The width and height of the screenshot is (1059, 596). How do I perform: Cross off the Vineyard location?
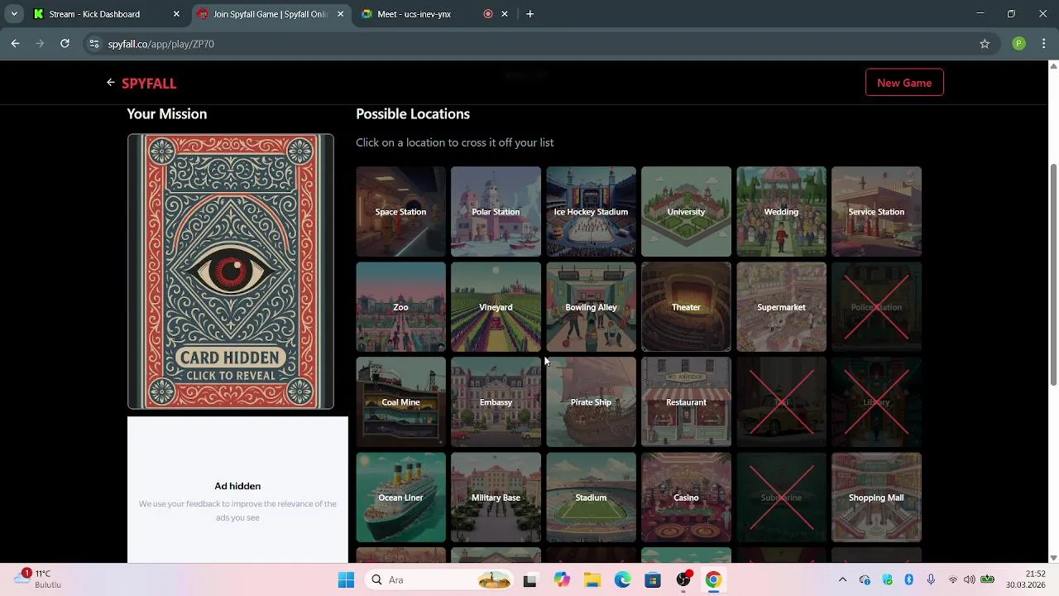pos(496,307)
